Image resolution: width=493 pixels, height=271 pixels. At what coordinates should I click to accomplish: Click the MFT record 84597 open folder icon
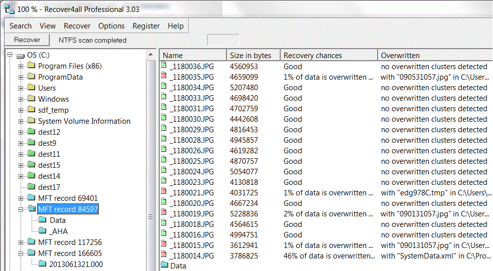(32, 208)
